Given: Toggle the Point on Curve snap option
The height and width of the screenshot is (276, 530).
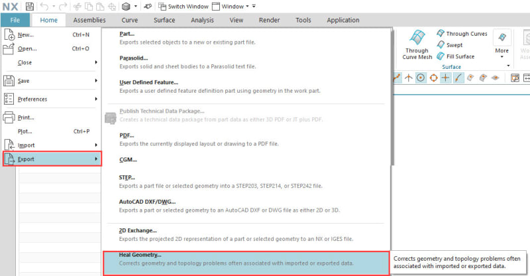Looking at the screenshot, I should click(458, 77).
